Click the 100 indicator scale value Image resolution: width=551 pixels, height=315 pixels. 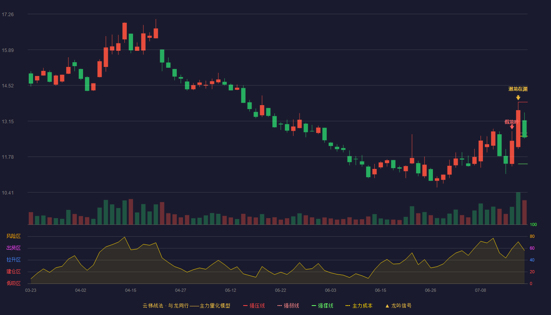pyautogui.click(x=533, y=224)
